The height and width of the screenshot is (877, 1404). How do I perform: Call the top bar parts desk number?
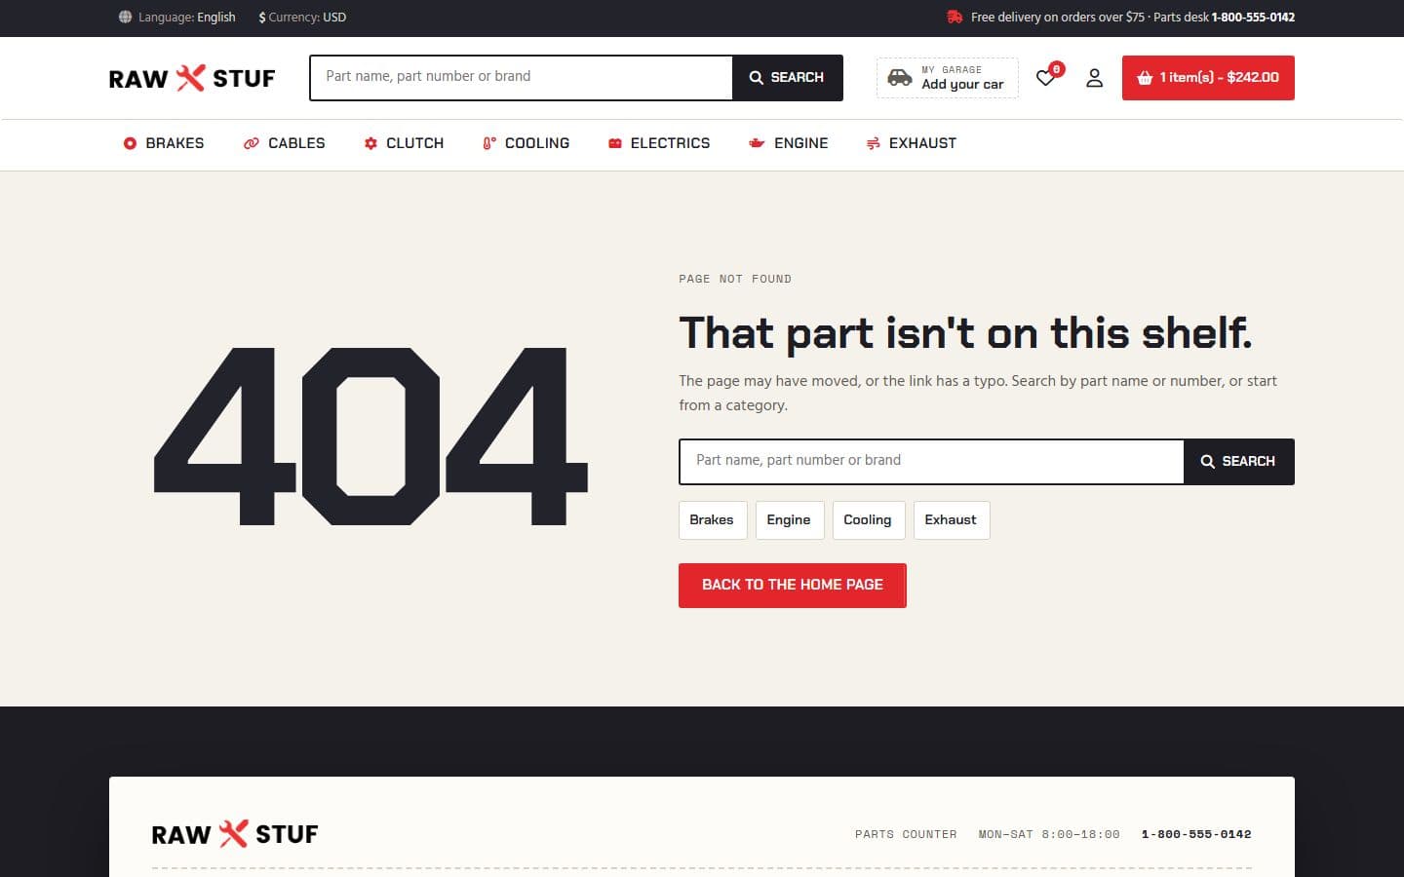pyautogui.click(x=1253, y=18)
